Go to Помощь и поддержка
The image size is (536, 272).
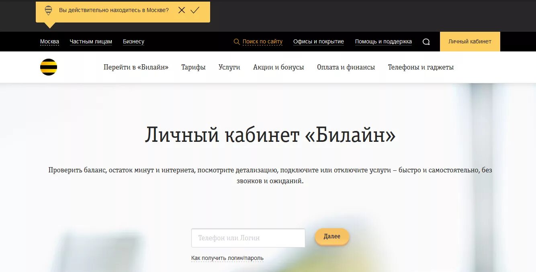(383, 41)
